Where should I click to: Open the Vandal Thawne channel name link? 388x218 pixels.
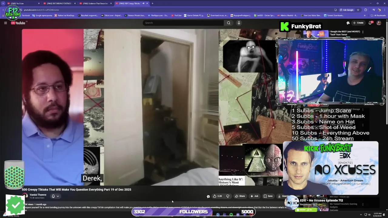[x=38, y=195]
